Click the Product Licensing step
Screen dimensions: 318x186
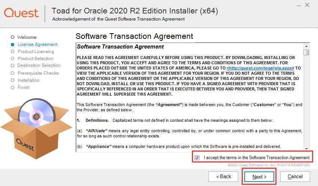coord(36,52)
